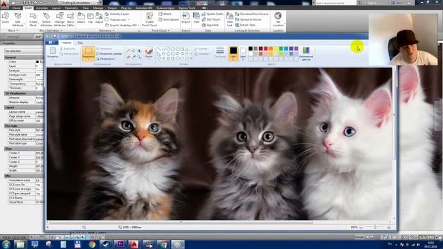Open Premiere Pro from taskbar
Image resolution: width=443 pixels, height=249 pixels.
pyautogui.click(x=120, y=244)
